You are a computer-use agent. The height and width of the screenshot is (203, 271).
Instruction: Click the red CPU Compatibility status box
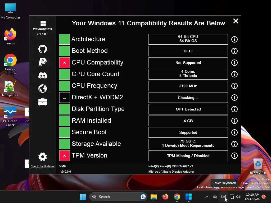(65, 62)
